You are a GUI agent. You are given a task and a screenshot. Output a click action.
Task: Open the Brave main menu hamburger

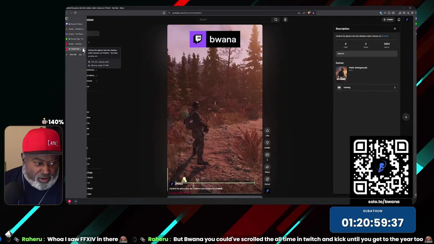[x=416, y=13]
